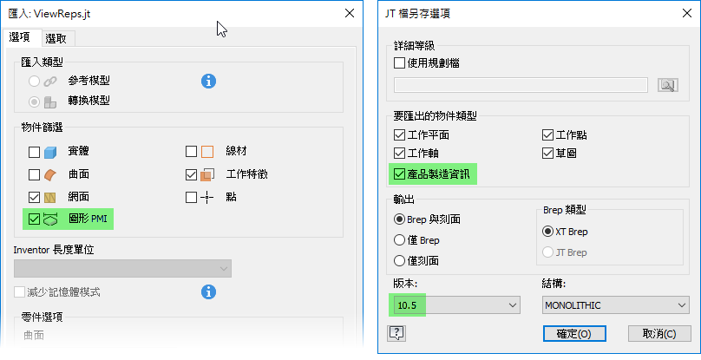Image resolution: width=701 pixels, height=360 pixels.
Task: Enable the 實體 checkbox
Action: [34, 152]
